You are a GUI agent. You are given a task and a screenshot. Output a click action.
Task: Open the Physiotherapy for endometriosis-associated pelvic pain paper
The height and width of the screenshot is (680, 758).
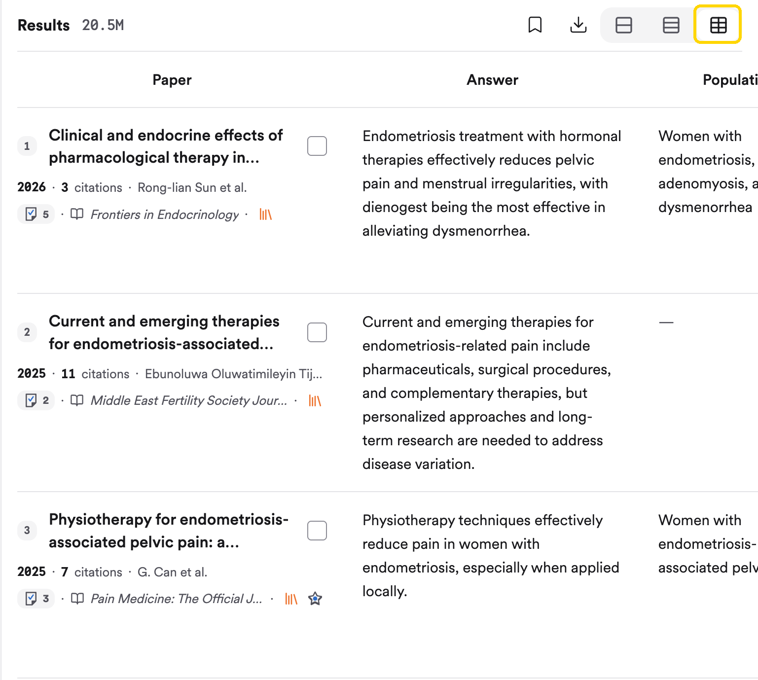169,531
